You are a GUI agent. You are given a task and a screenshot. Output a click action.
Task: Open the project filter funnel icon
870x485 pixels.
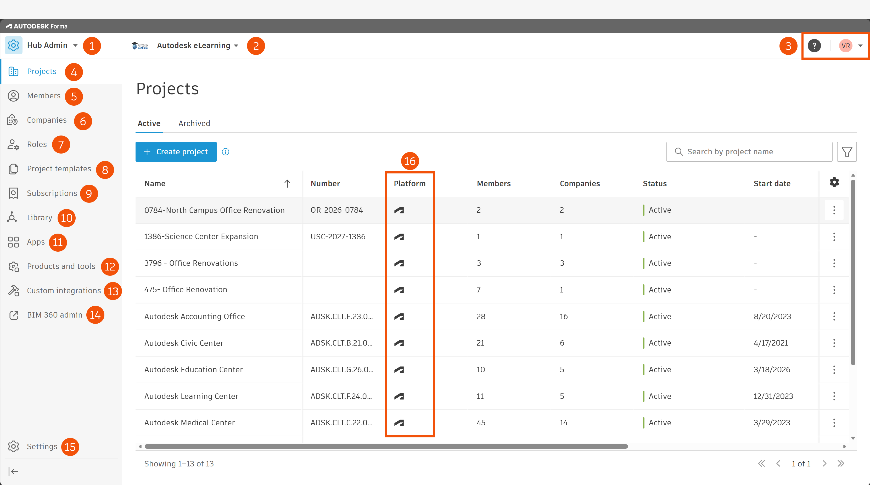click(x=847, y=152)
